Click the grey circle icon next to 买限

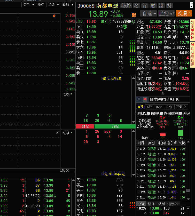[154, 68]
